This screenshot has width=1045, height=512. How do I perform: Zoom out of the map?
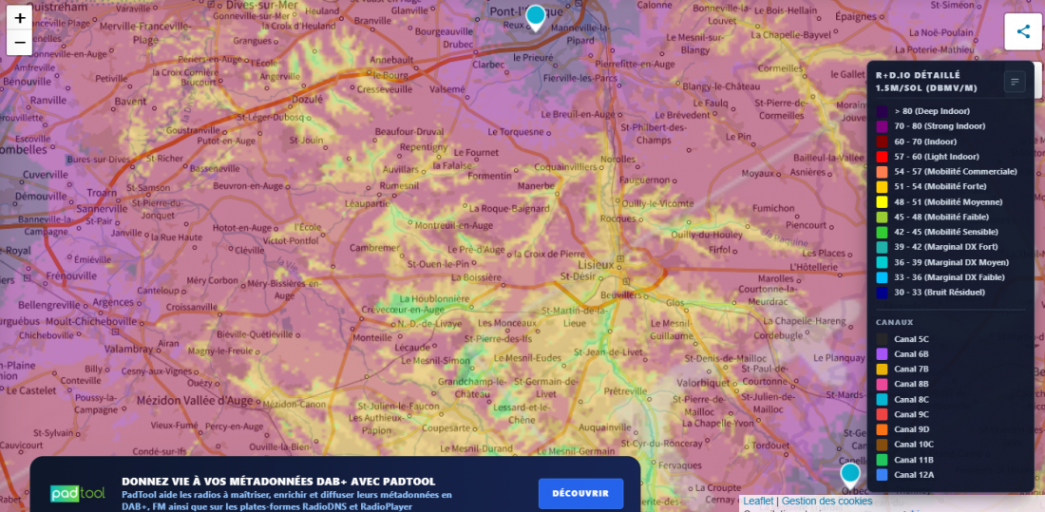click(x=20, y=43)
